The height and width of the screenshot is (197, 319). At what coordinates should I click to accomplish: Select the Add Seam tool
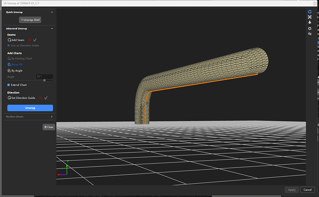click(x=16, y=40)
